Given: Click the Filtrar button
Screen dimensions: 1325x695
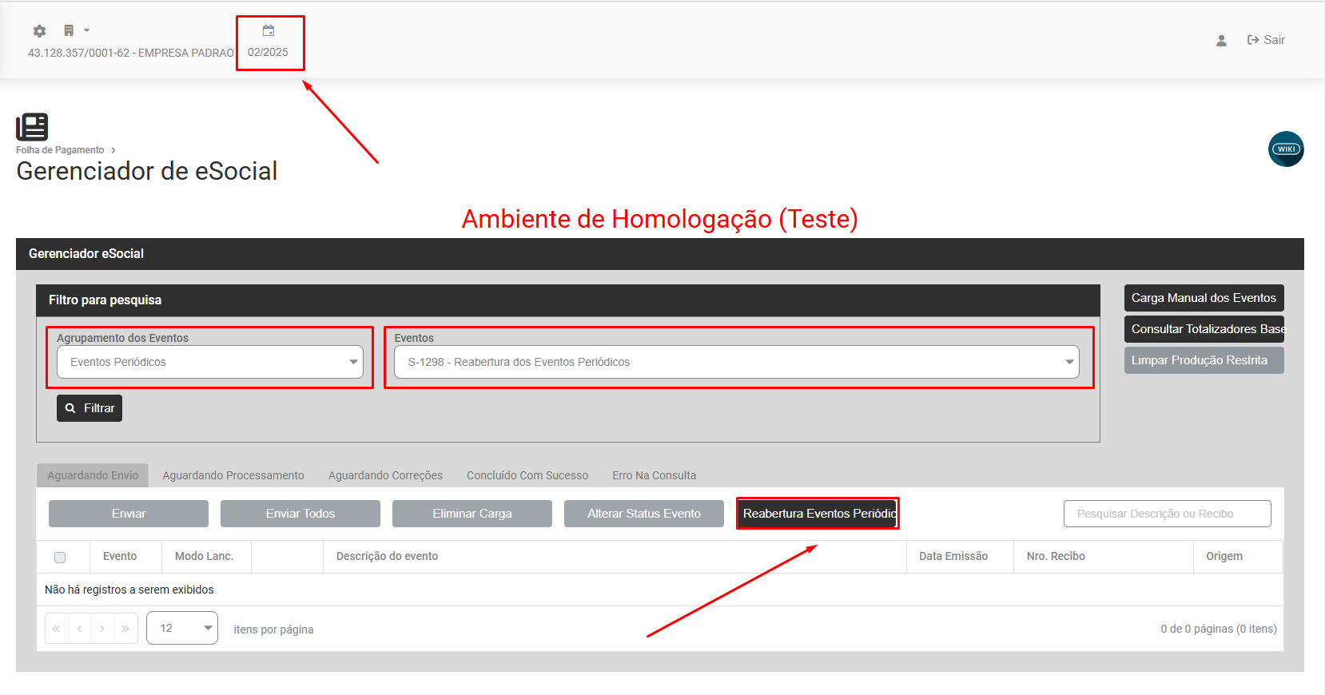Looking at the screenshot, I should coord(90,408).
